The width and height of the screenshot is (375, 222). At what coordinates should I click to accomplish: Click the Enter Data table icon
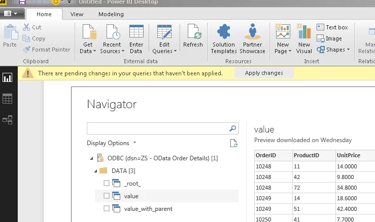tap(137, 31)
